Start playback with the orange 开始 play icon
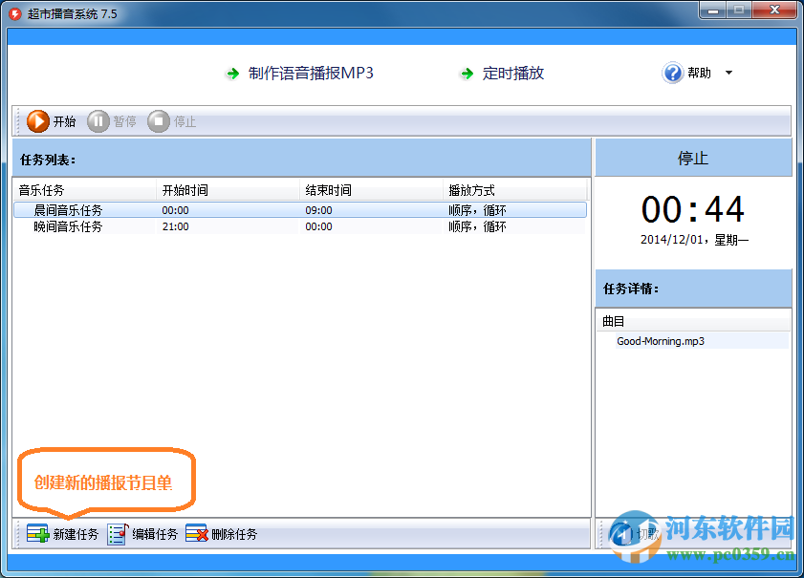Image resolution: width=804 pixels, height=578 pixels. pos(38,121)
